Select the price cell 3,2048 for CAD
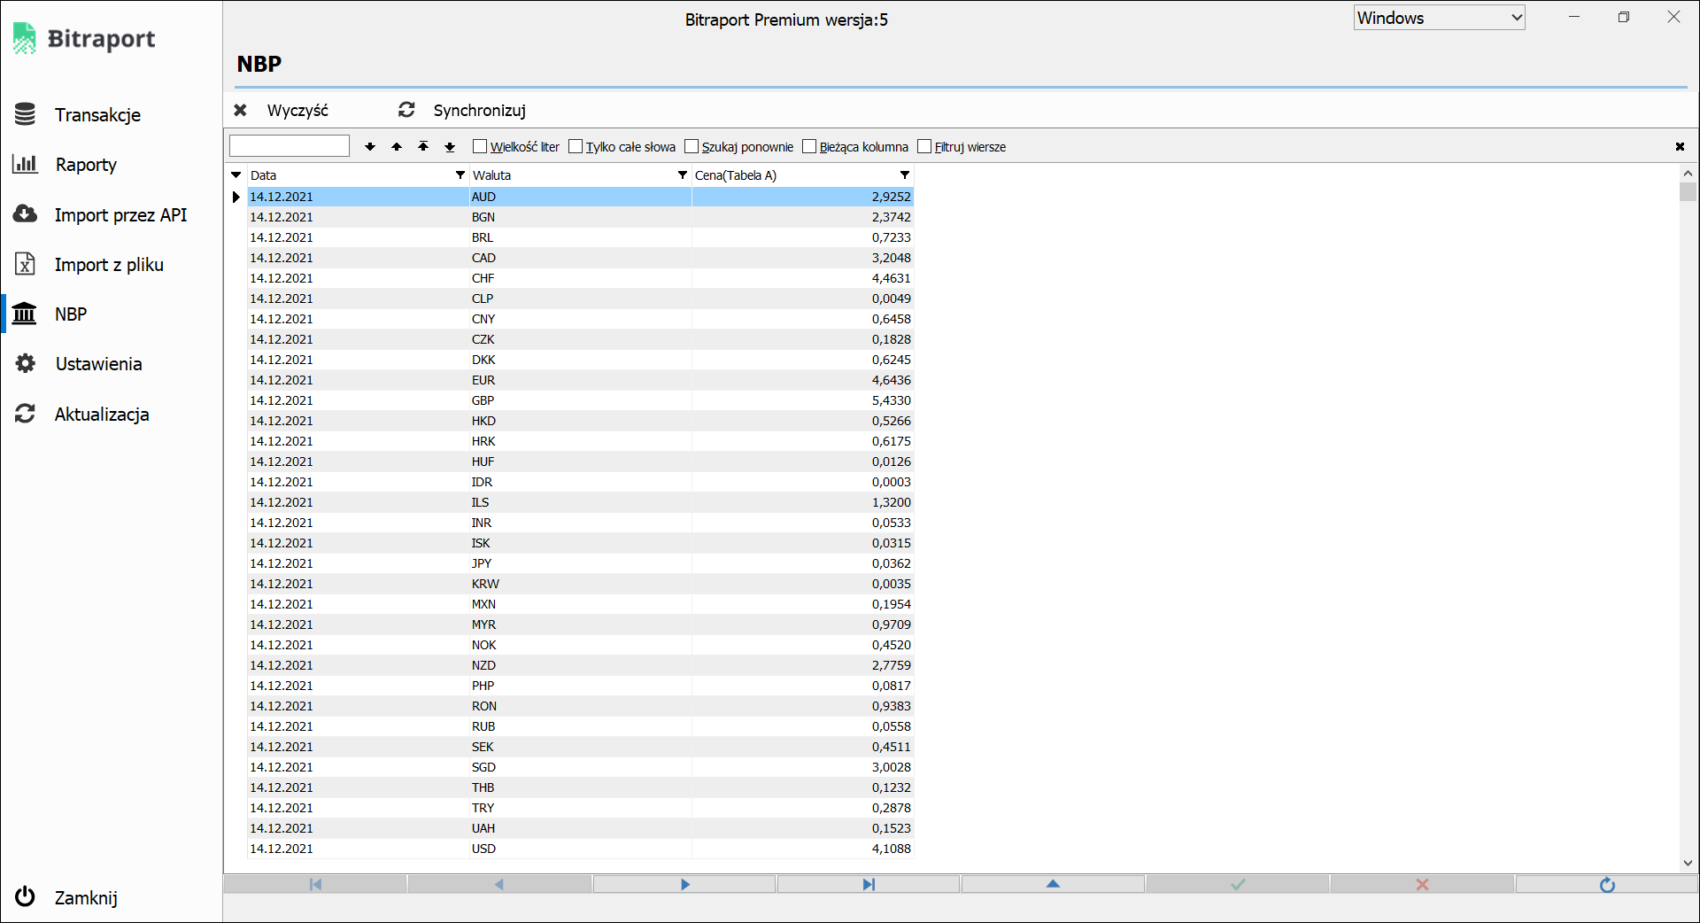Viewport: 1700px width, 923px height. 802,258
